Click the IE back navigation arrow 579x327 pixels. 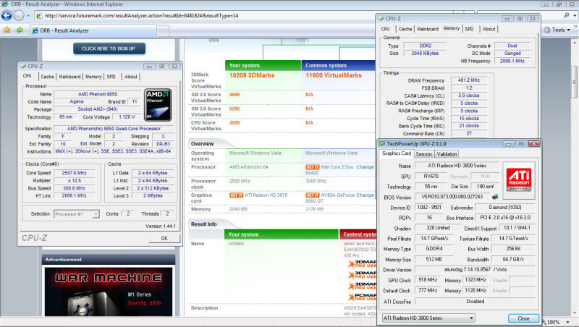7,15
